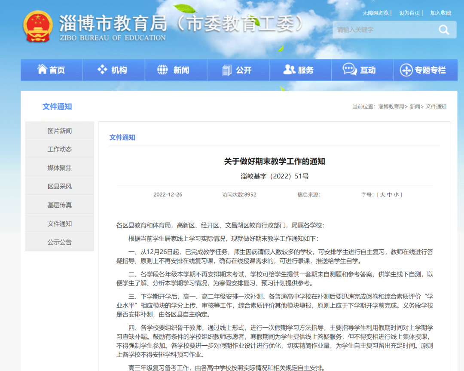Image resolution: width=464 pixels, height=371 pixels.
Task: Click the home icon on 首页 nav item
Action: (42, 69)
